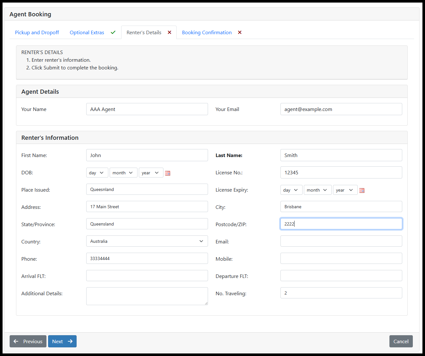This screenshot has width=425, height=356.
Task: Click the "Agent Booking" page heading
Action: click(x=30, y=14)
